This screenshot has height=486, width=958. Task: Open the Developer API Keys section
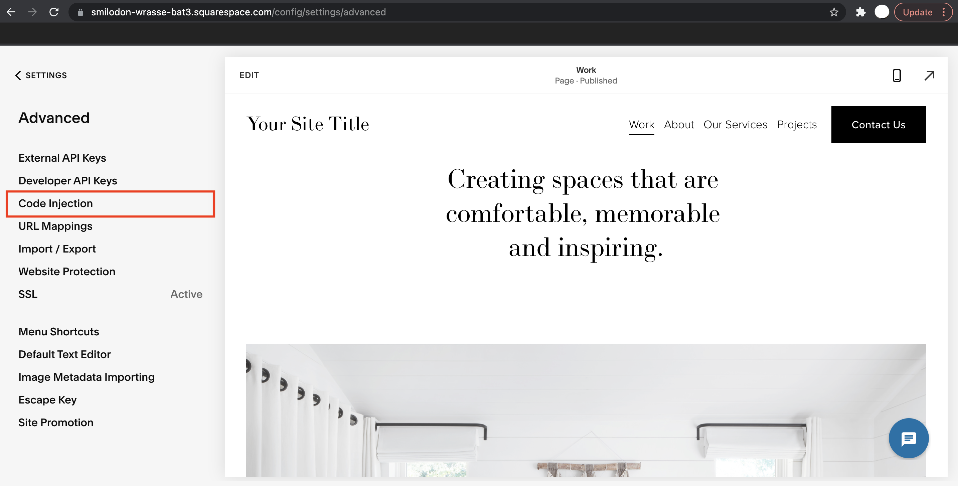(x=67, y=180)
